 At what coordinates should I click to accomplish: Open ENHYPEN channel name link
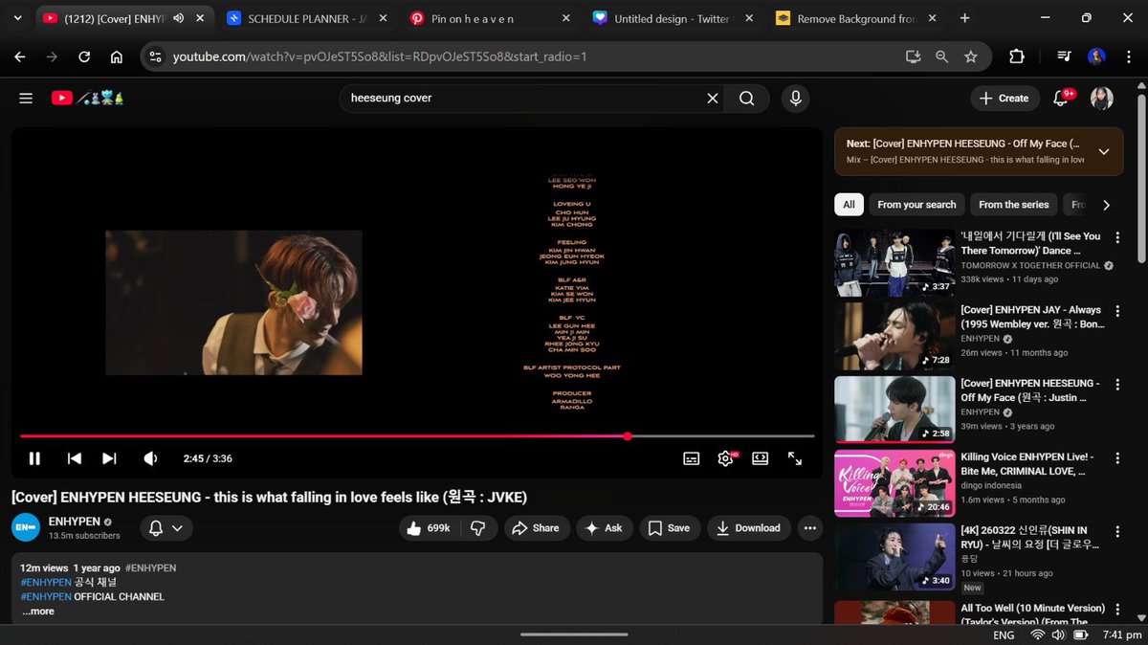75,522
